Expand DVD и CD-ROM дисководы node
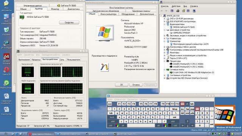Viewport: 242px width, 136px height. pyautogui.click(x=164, y=19)
